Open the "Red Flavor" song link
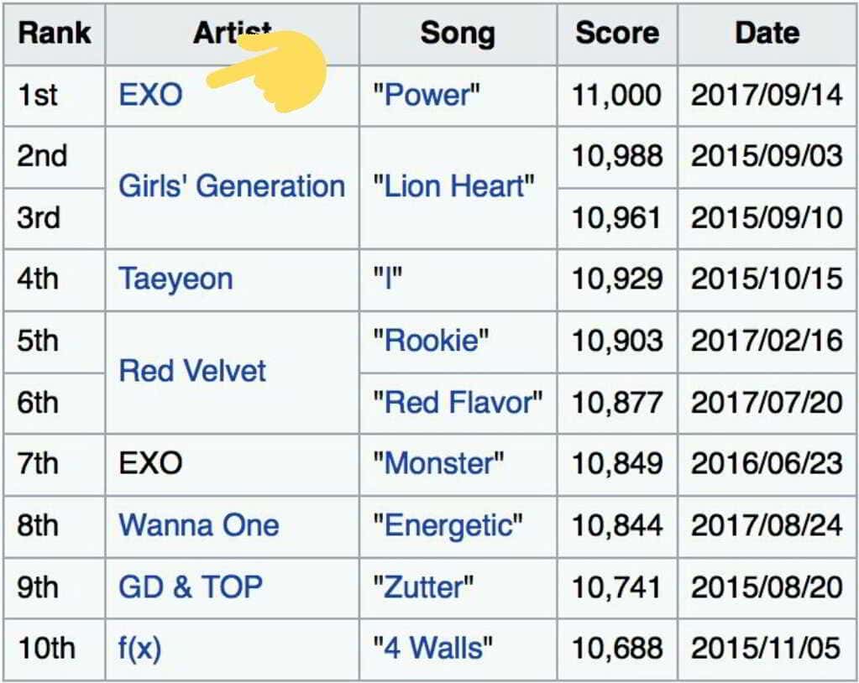Viewport: 859px width, 683px height. [x=458, y=402]
